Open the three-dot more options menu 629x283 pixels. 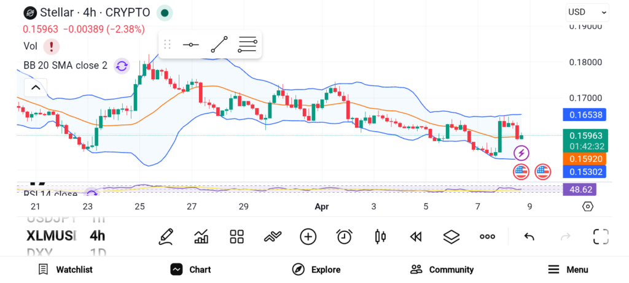[x=487, y=236]
